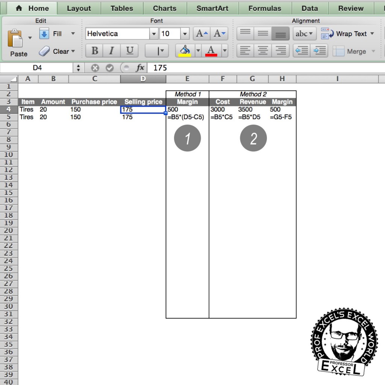
Task: Toggle italic formatting
Action: 111,50
